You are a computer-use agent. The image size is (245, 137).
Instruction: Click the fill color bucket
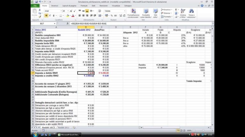(68, 16)
